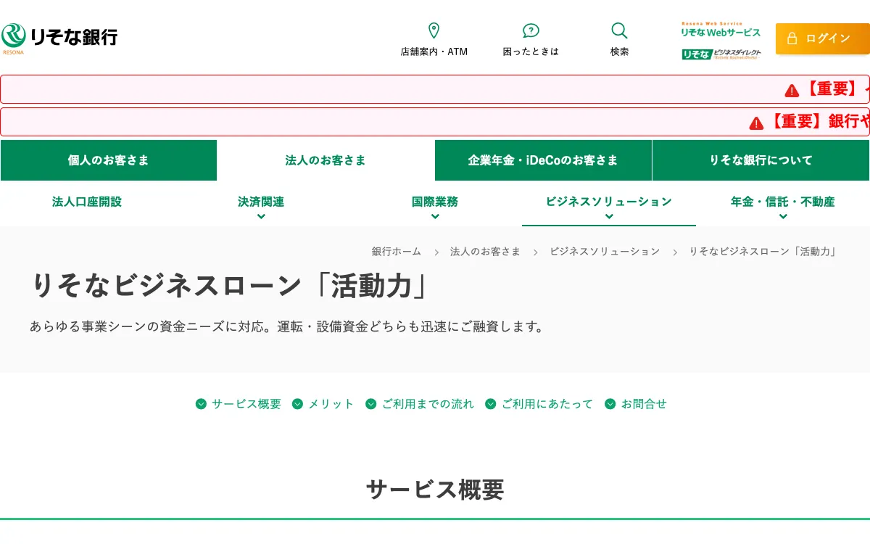
Task: Go to ビジネスソリューション breadcrumb link
Action: click(605, 252)
